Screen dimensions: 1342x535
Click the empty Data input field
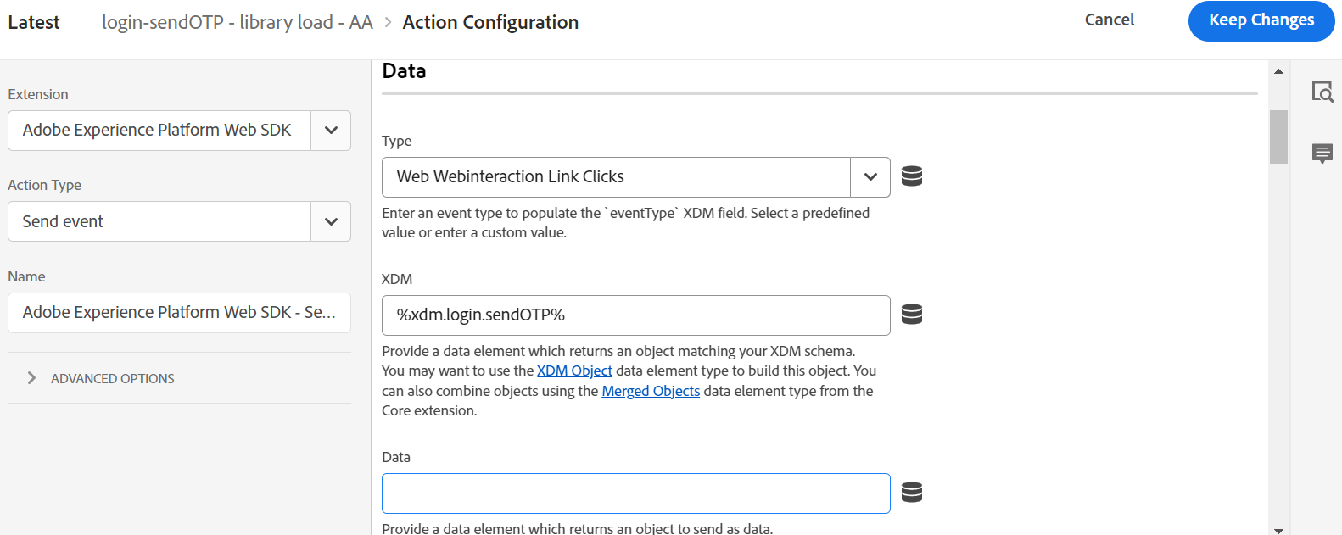635,492
